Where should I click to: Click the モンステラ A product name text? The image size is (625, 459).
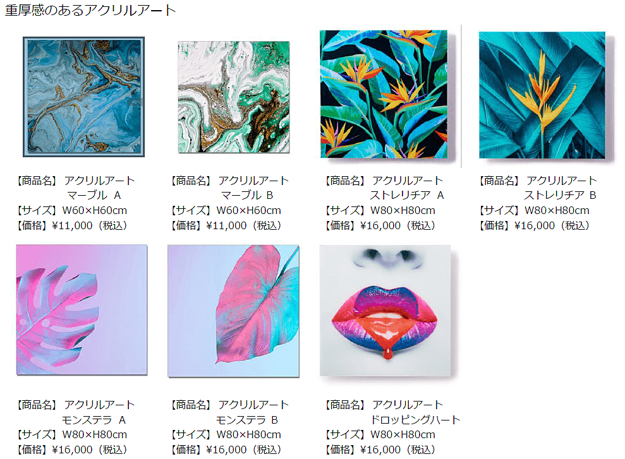pyautogui.click(x=94, y=420)
